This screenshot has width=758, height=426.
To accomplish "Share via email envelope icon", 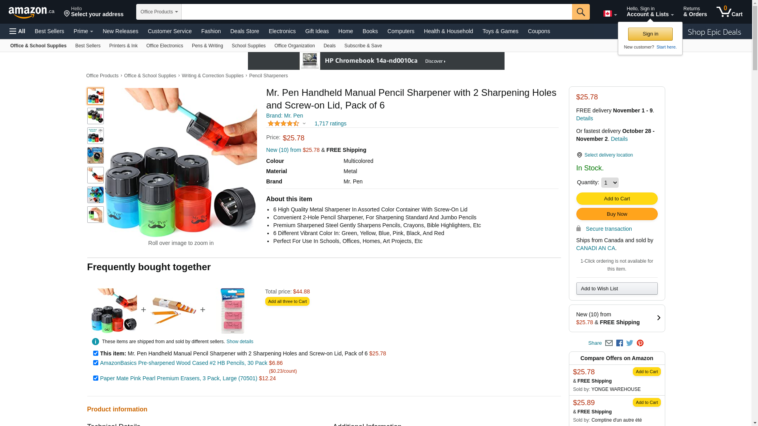I will click(x=609, y=343).
